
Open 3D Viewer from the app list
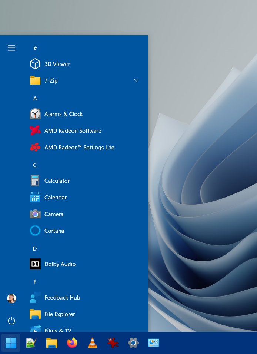(57, 64)
